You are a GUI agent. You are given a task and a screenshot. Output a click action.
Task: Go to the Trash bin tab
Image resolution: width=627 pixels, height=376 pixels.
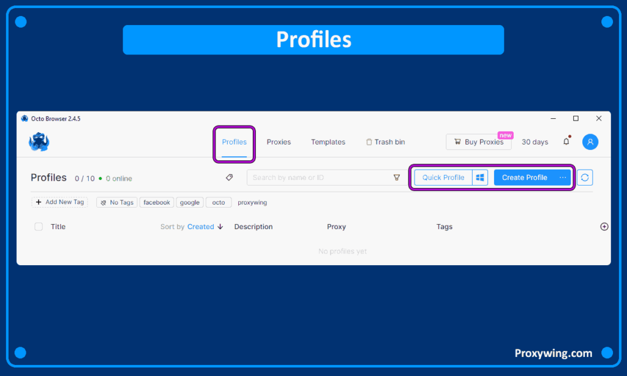click(385, 142)
